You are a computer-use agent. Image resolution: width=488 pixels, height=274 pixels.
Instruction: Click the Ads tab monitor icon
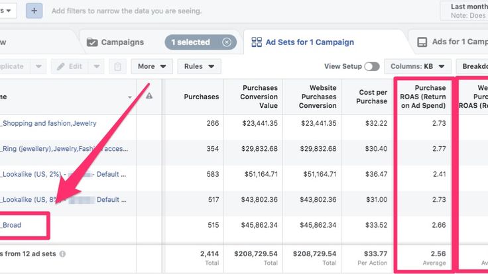pos(422,42)
